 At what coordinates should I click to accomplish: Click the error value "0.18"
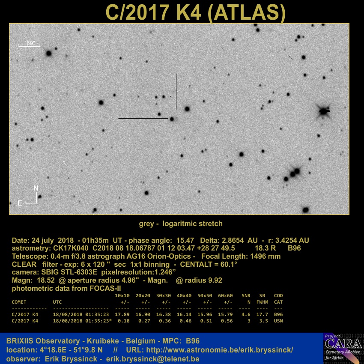coord(123,321)
